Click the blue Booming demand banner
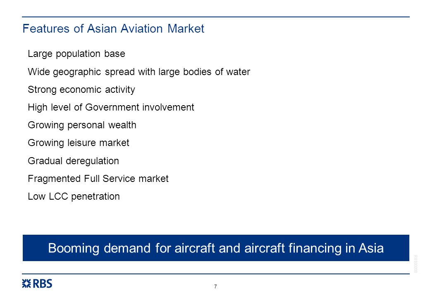The image size is (430, 297). [x=216, y=248]
